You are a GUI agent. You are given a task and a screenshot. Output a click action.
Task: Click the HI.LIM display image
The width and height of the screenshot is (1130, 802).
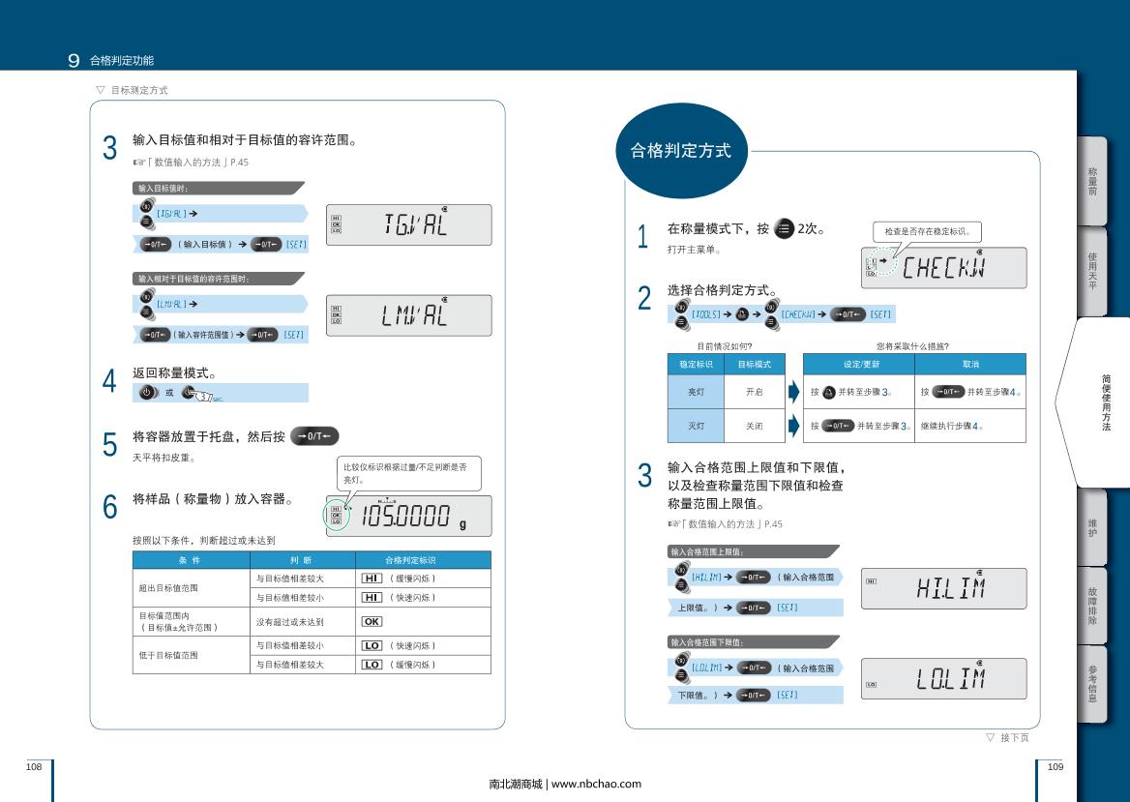pos(943,588)
